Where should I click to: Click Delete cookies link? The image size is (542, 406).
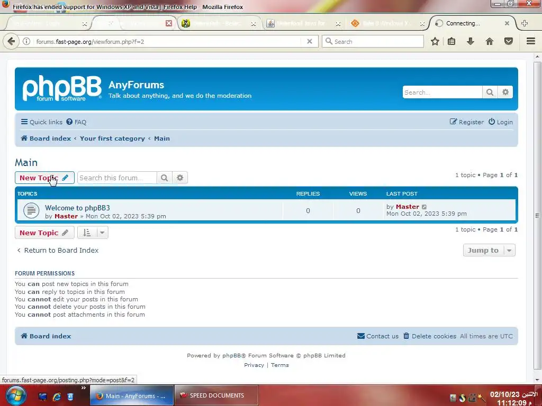pyautogui.click(x=430, y=336)
